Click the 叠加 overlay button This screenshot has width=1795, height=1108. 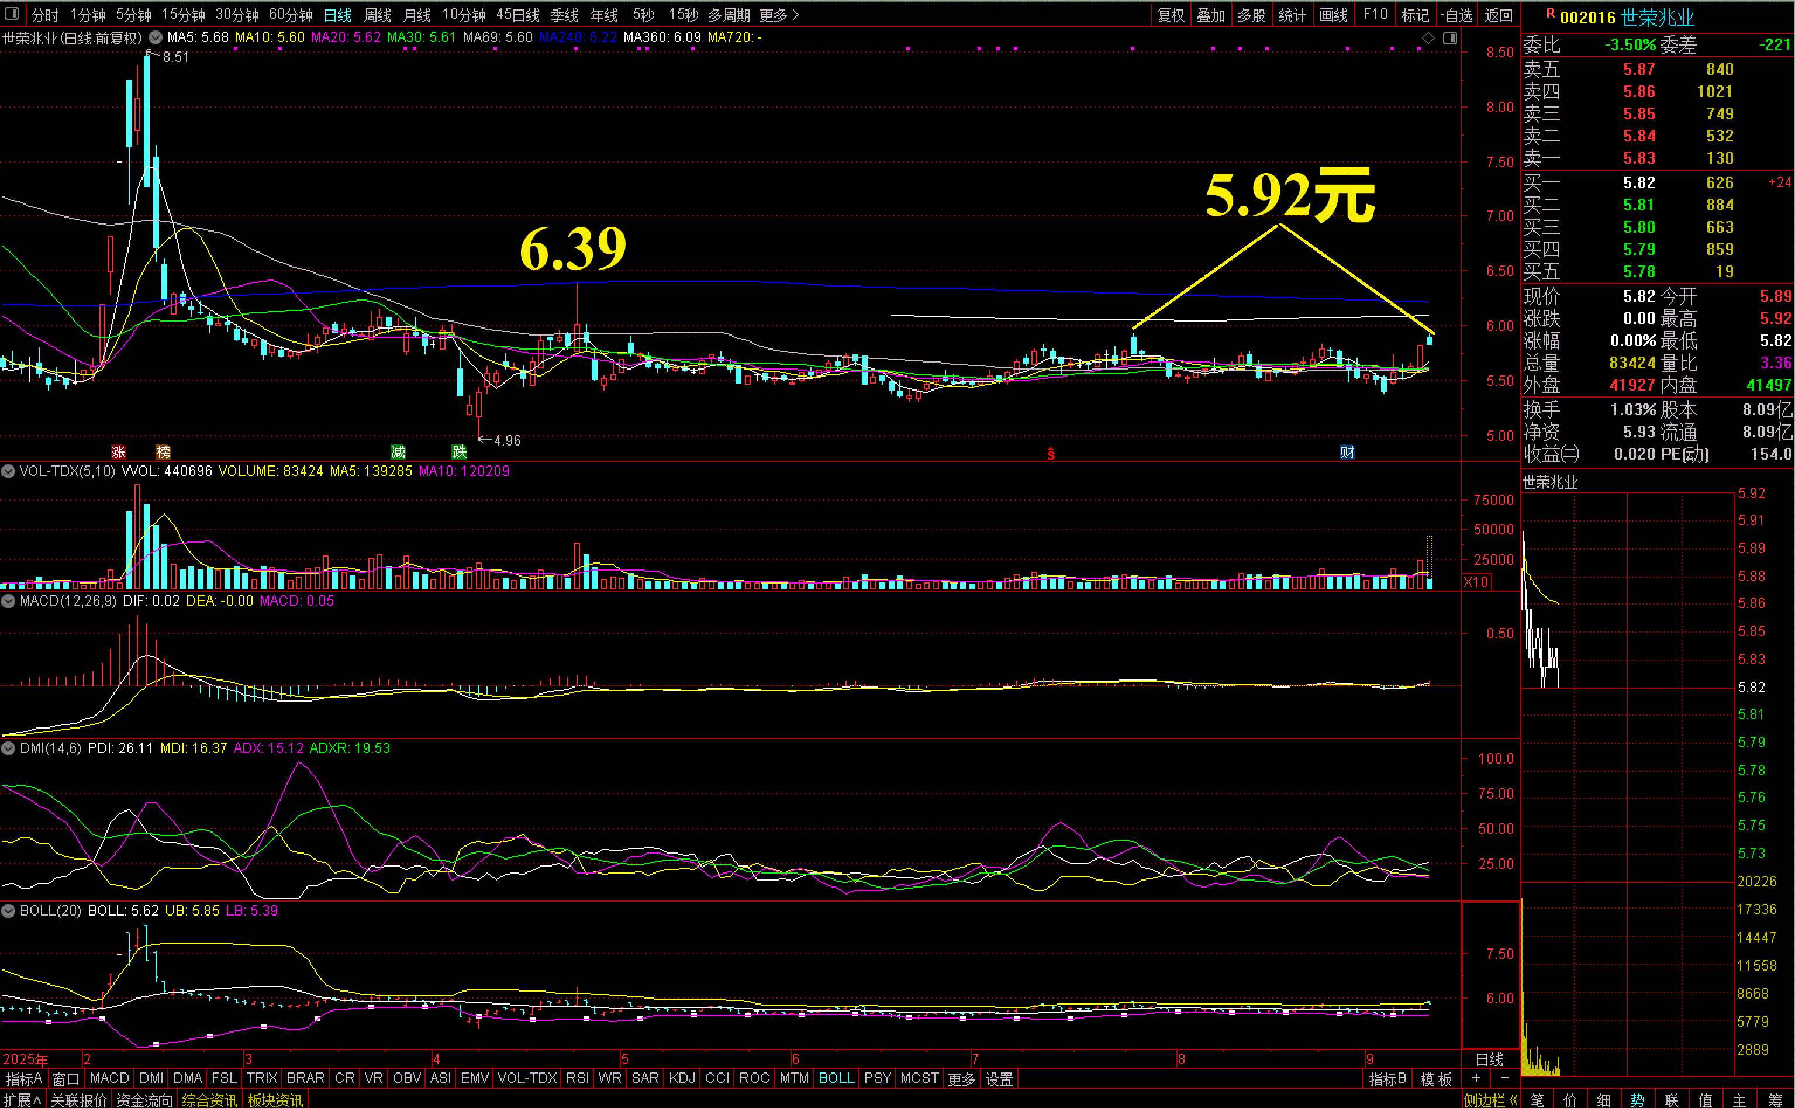click(1211, 15)
